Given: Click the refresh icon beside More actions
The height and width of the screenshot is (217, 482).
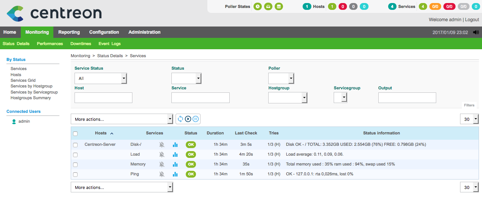Looking at the screenshot, I should click(x=180, y=119).
